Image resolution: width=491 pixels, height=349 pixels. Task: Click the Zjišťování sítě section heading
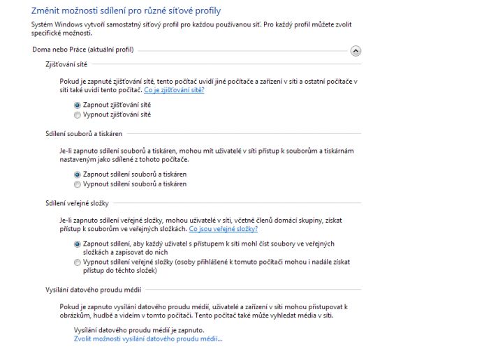click(66, 64)
